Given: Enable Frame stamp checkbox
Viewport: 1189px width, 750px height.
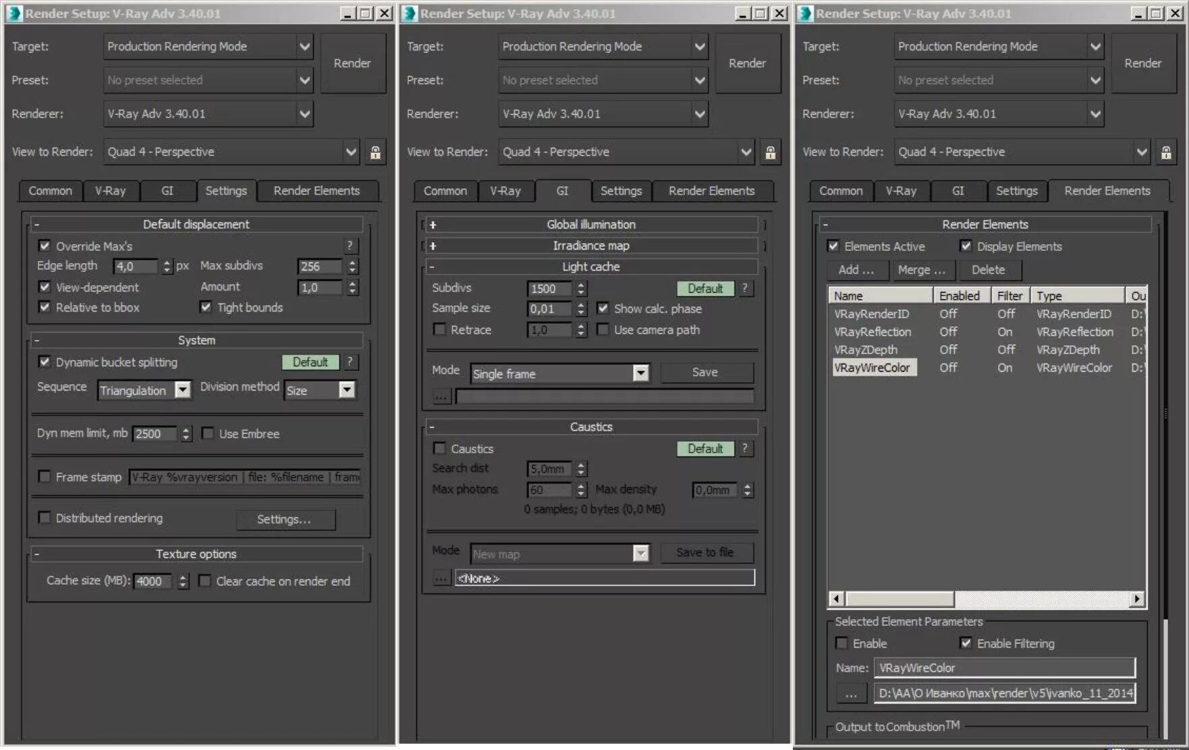Looking at the screenshot, I should pyautogui.click(x=45, y=477).
